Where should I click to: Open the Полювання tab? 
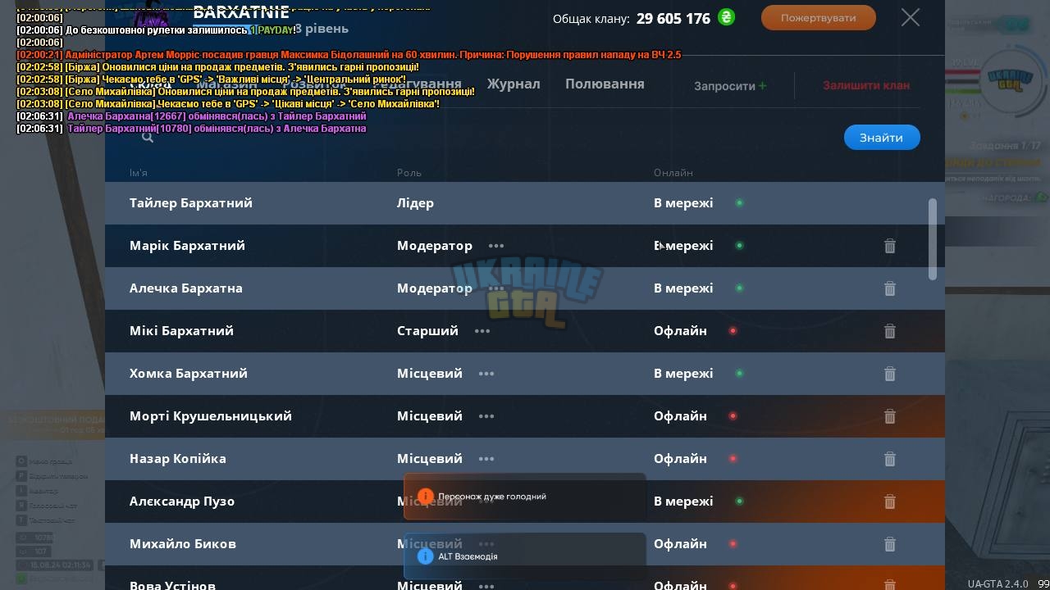(x=605, y=84)
